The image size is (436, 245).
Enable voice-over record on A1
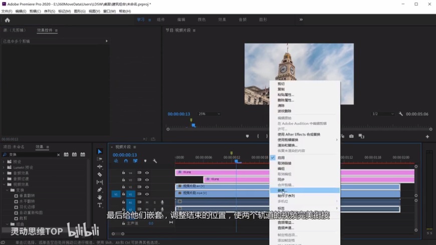tap(162, 202)
